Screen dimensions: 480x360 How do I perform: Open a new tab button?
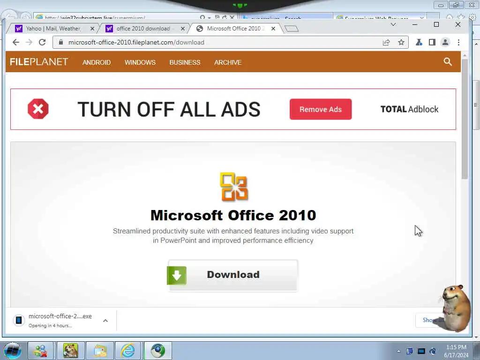[291, 29]
